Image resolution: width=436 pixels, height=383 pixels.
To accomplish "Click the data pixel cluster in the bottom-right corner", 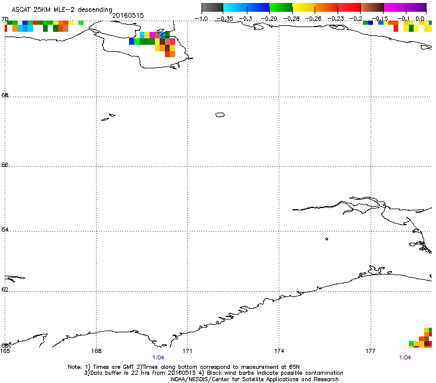I will click(420, 338).
